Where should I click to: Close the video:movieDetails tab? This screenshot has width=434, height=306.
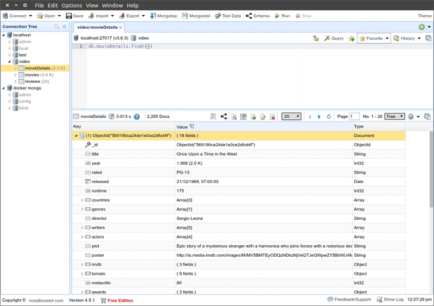(x=120, y=28)
